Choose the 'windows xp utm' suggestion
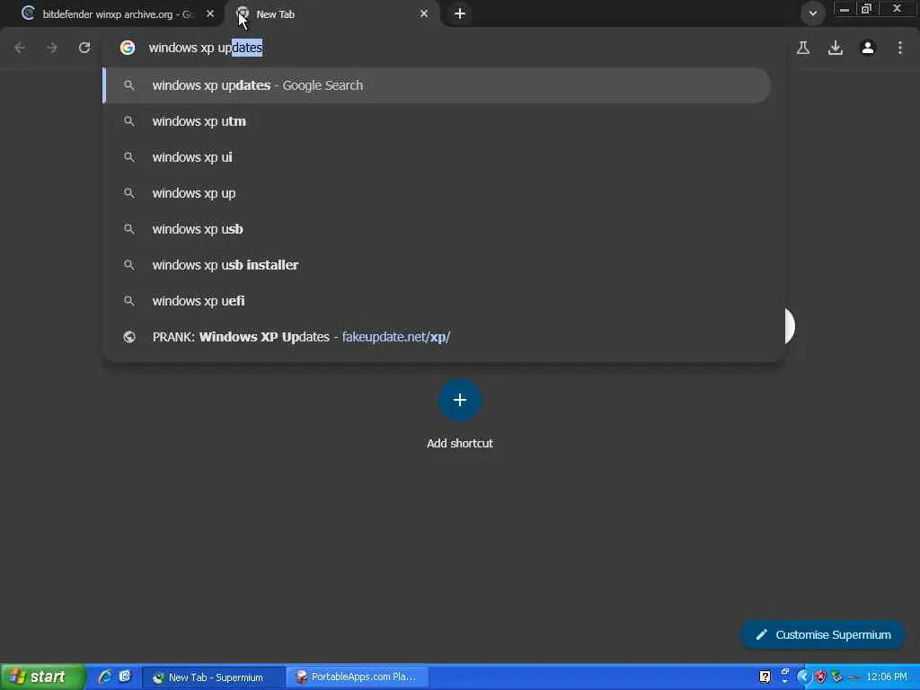The height and width of the screenshot is (690, 920). click(437, 121)
